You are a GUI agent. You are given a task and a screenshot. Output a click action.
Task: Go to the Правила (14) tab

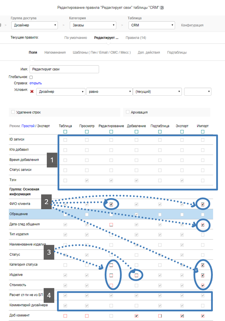pyautogui.click(x=136, y=38)
